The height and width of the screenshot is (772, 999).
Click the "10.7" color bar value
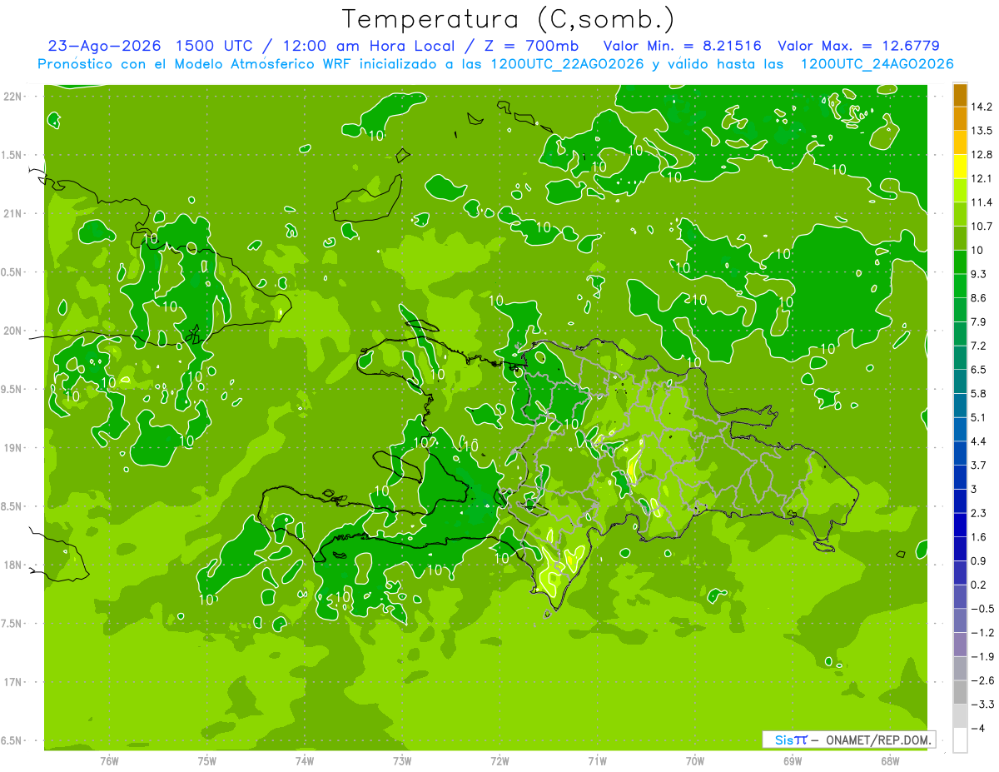click(982, 227)
